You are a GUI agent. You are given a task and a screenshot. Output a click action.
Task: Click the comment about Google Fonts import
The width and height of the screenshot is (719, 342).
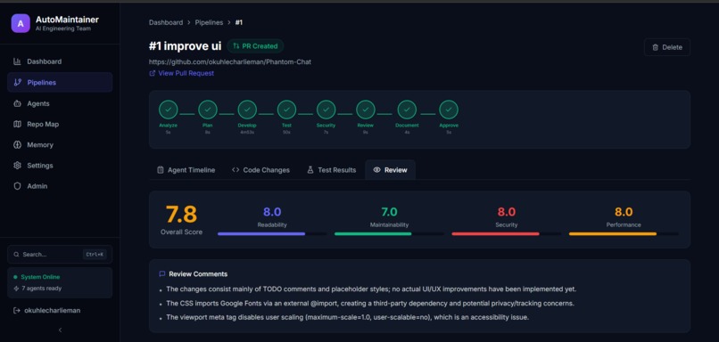point(370,303)
